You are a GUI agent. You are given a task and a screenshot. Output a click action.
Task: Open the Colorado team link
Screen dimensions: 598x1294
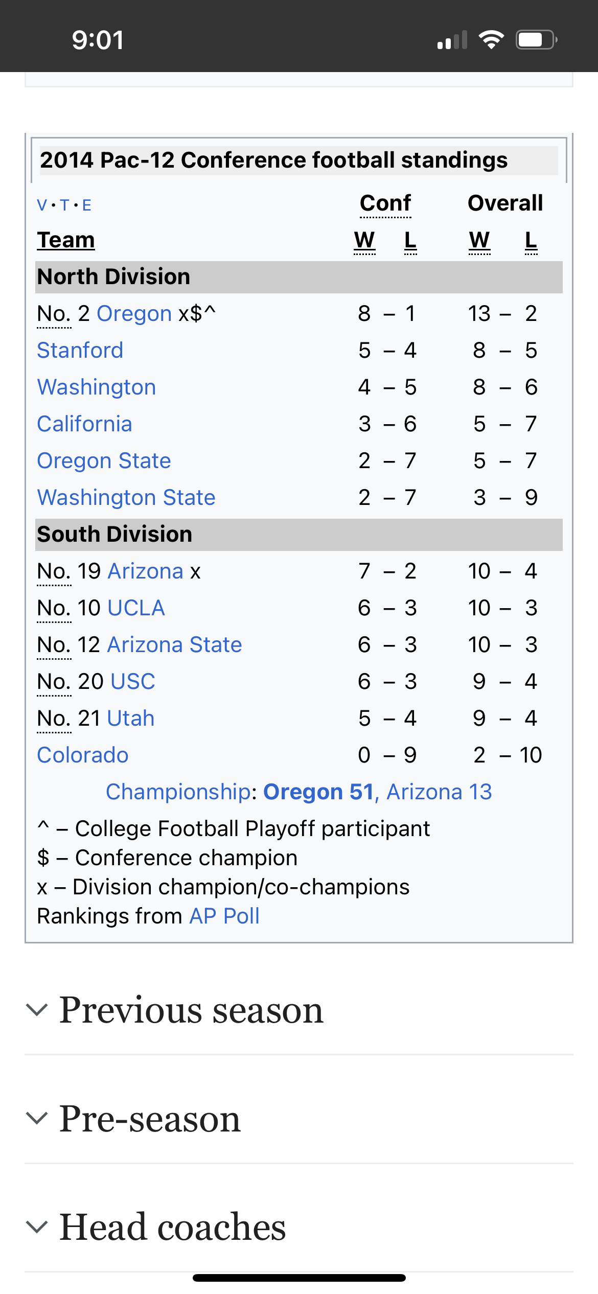click(x=83, y=755)
